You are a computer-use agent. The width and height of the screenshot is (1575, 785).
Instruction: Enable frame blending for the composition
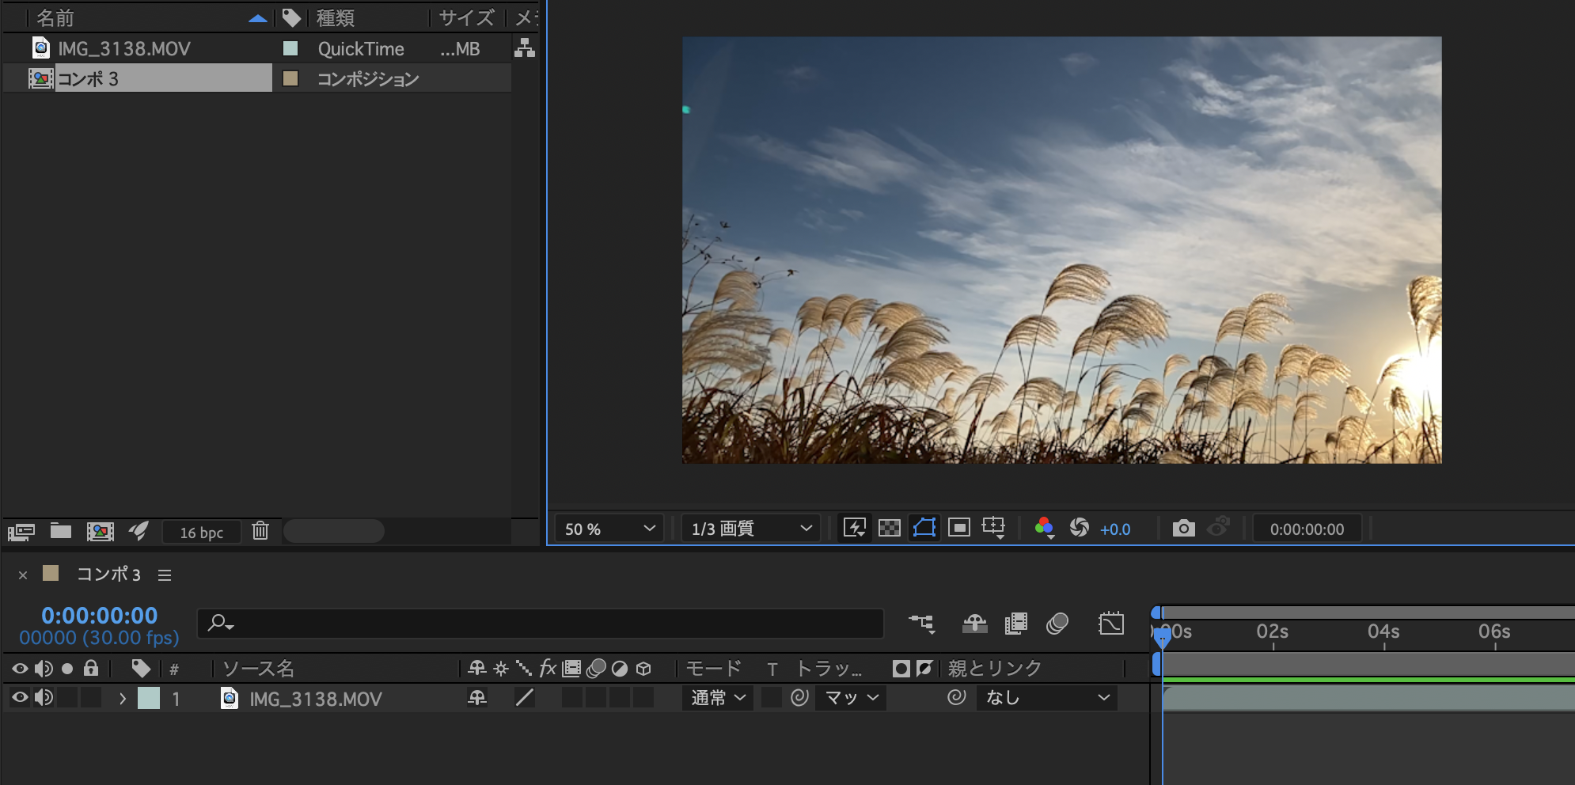pyautogui.click(x=1015, y=624)
